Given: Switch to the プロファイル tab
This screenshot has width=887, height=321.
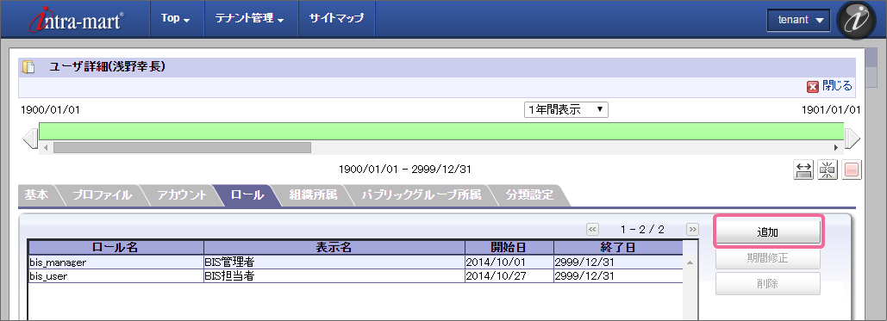Looking at the screenshot, I should (102, 195).
